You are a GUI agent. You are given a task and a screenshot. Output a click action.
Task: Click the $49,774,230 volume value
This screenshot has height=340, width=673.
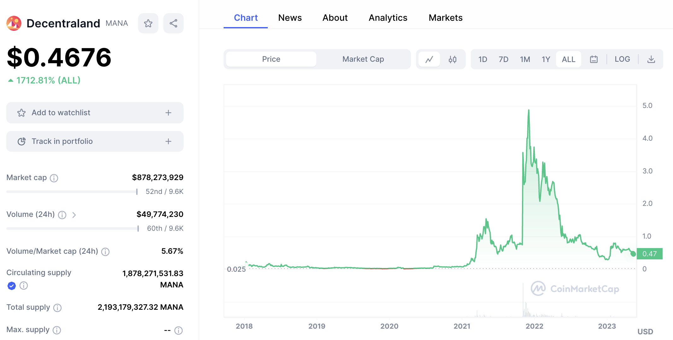click(160, 214)
